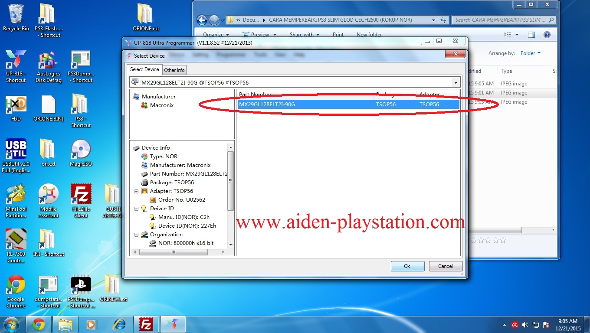This screenshot has width=590, height=333.
Task: Launch Google Chrome desktop icon
Action: click(16, 292)
